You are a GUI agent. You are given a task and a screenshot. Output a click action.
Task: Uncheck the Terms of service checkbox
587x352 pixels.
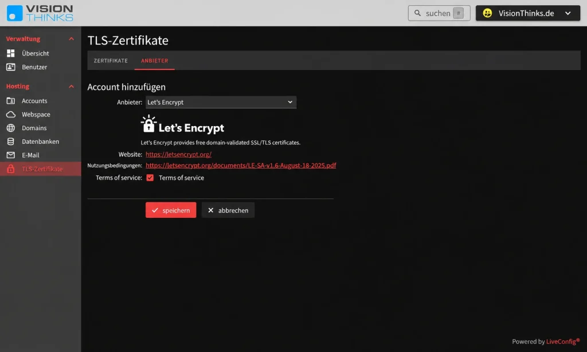click(x=150, y=178)
